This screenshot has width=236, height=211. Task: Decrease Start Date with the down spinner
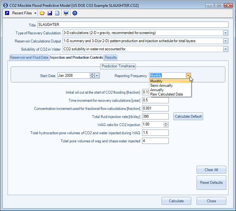(x=92, y=77)
